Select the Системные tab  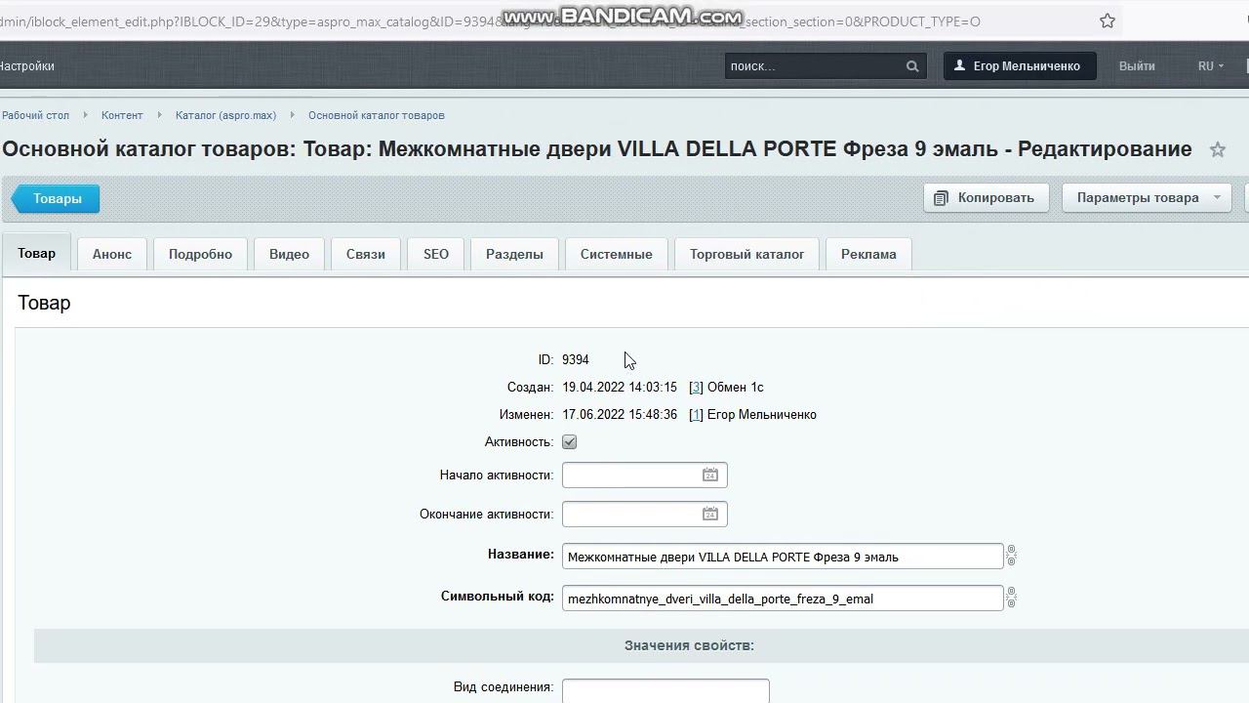pos(617,254)
